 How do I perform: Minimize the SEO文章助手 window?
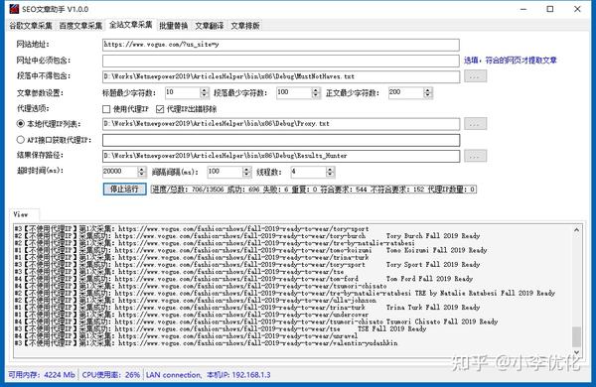523,9
